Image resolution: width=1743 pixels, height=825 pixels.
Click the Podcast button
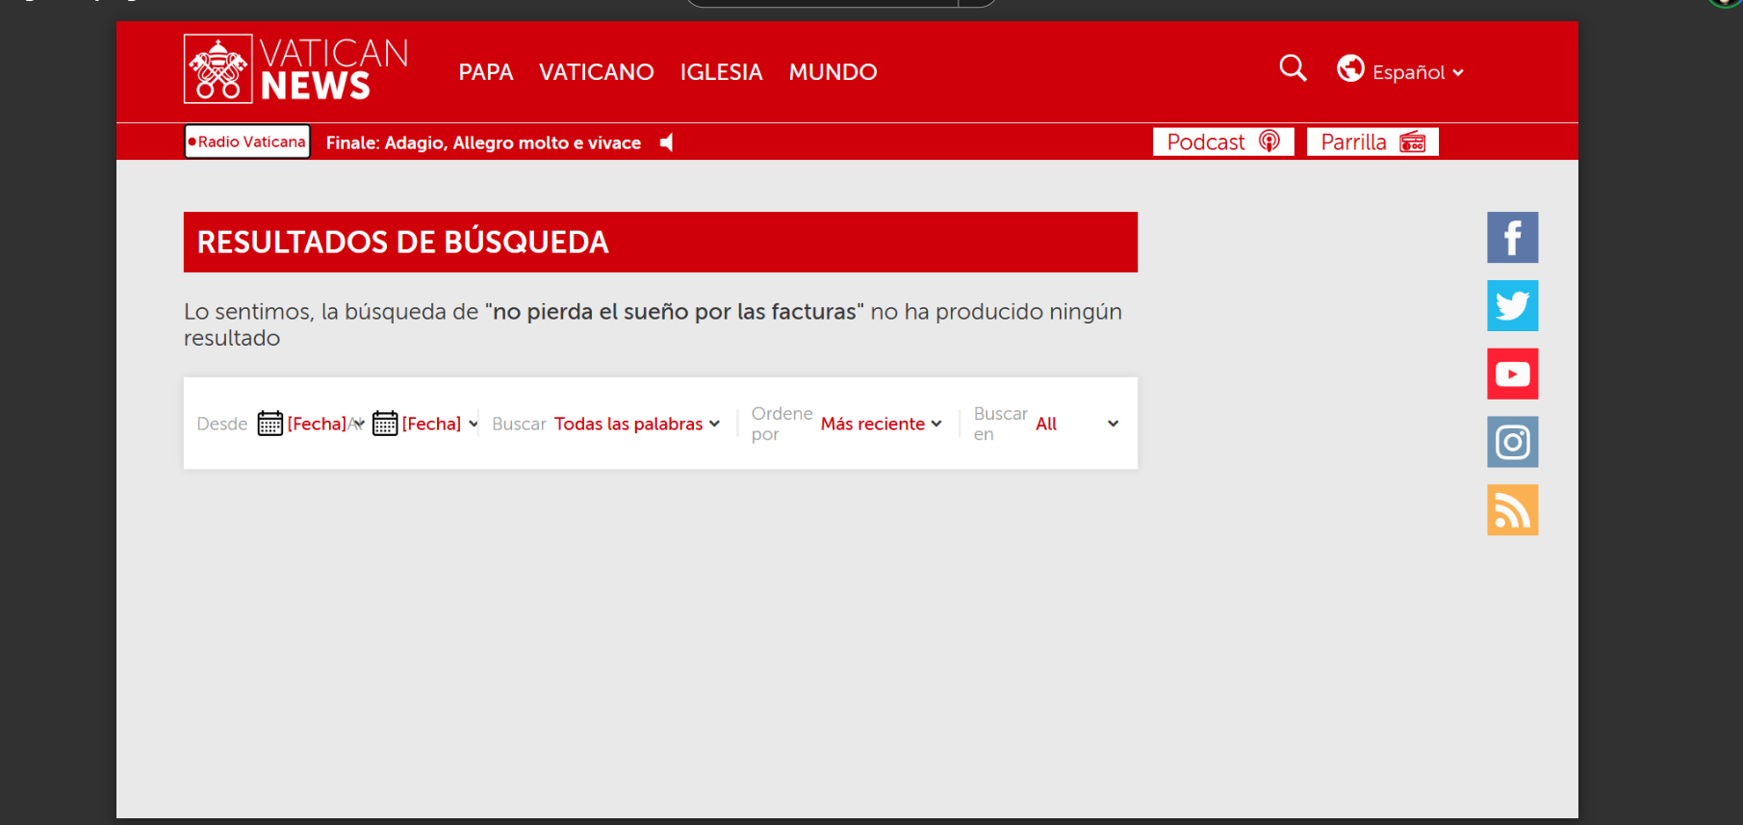(1222, 142)
